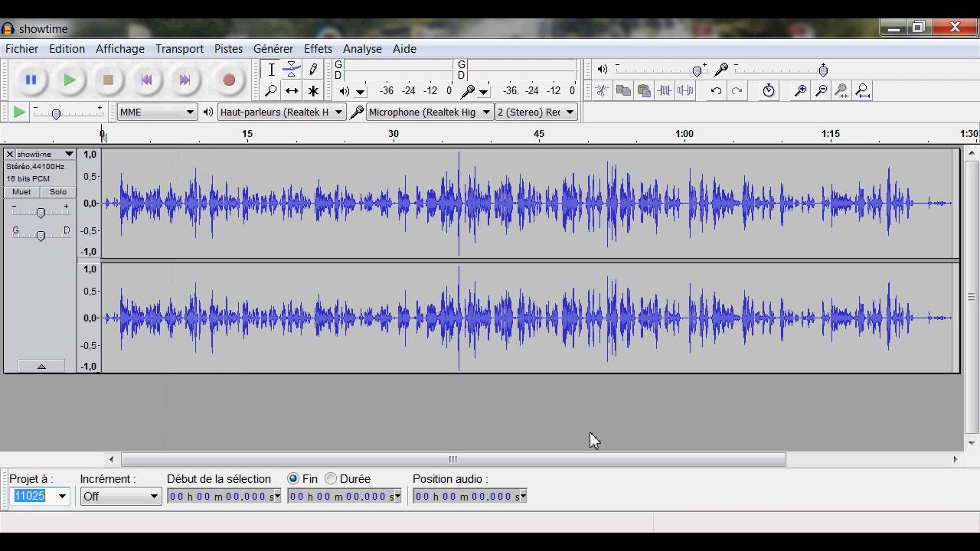Click the output volume slider handle

point(697,70)
